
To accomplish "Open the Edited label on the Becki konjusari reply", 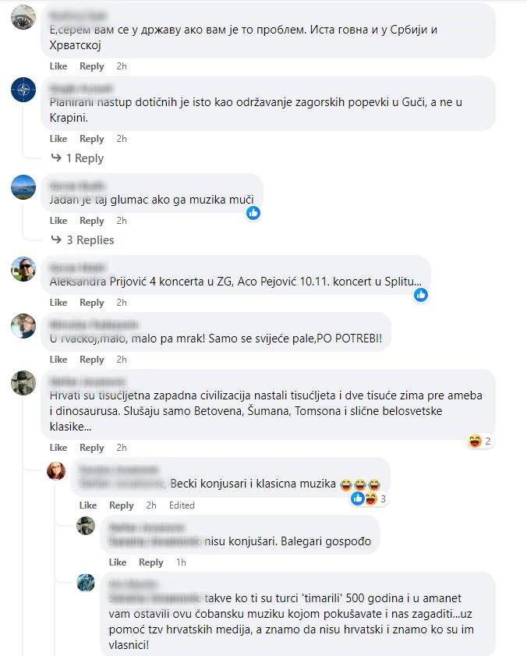I will (182, 505).
